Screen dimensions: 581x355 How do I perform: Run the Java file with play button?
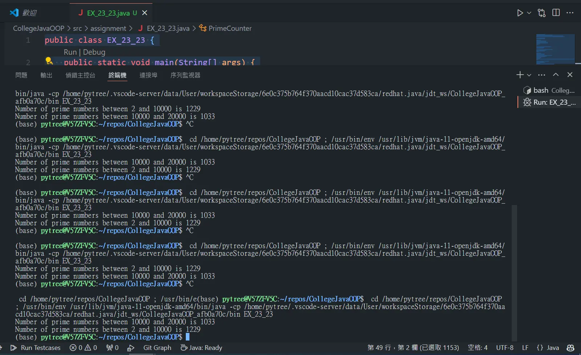(520, 13)
